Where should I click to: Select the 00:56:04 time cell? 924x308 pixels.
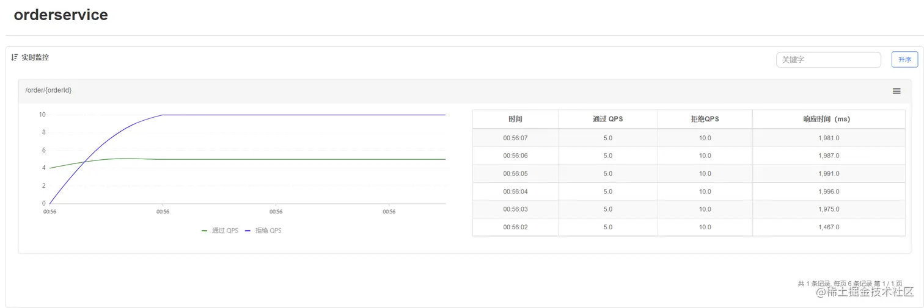[515, 192]
